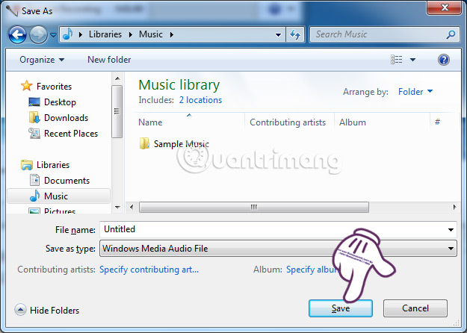Click the Recent Places icon
This screenshot has width=467, height=333.
pyautogui.click(x=34, y=134)
